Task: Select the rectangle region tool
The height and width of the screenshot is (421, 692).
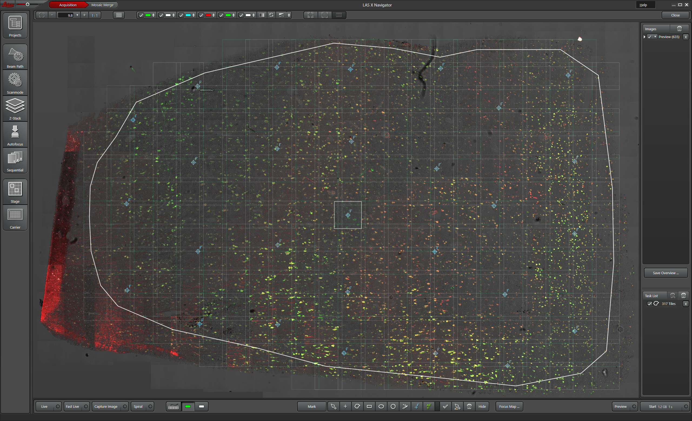Action: (369, 406)
